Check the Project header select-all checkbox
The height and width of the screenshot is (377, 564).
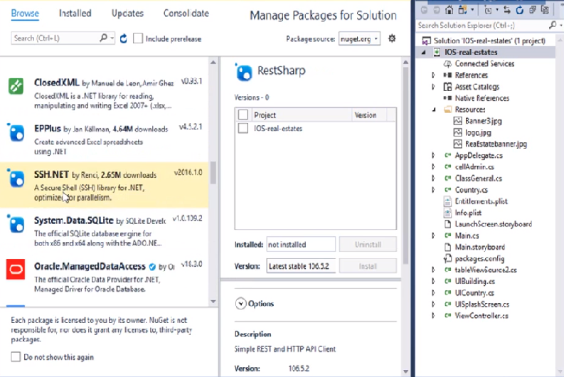coord(243,115)
